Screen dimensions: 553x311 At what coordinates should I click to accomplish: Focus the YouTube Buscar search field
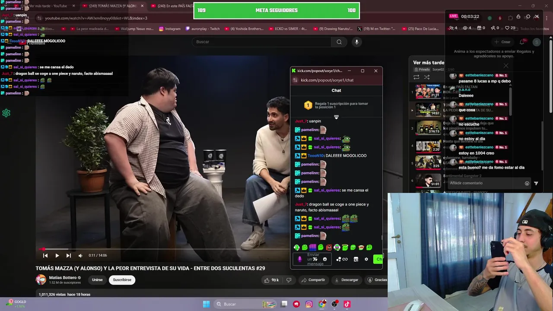(261, 42)
